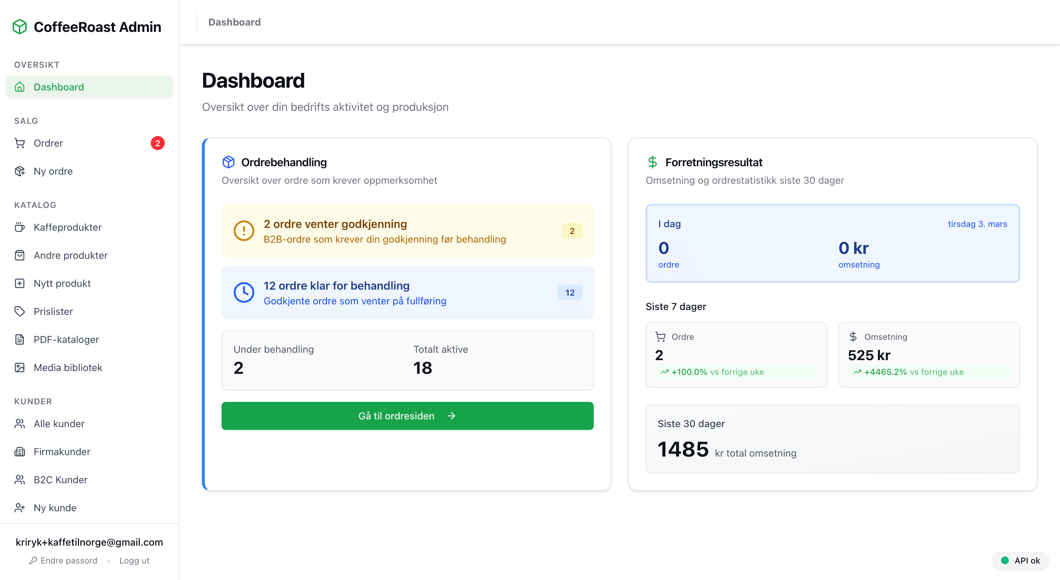Click the PDF-kataloger document icon

click(x=20, y=339)
